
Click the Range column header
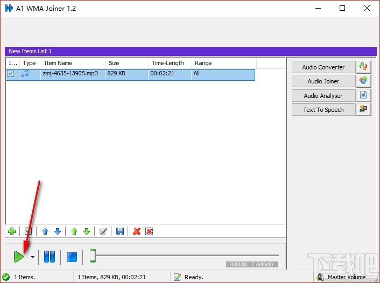pos(224,63)
